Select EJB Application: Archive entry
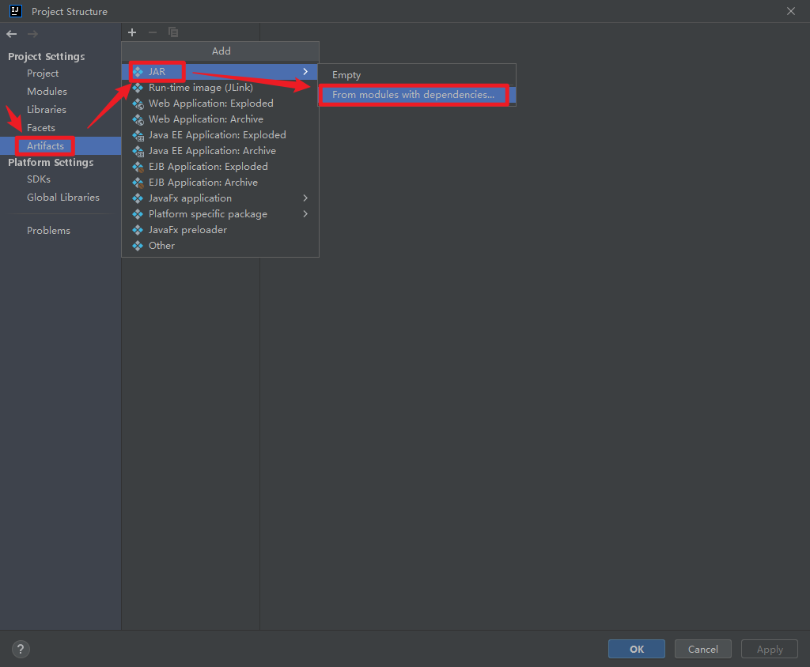Screen dimensions: 810x667 tap(220, 183)
